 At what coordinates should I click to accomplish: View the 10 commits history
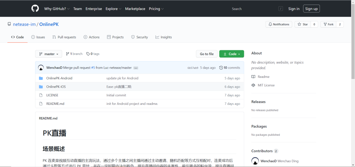tap(230, 68)
